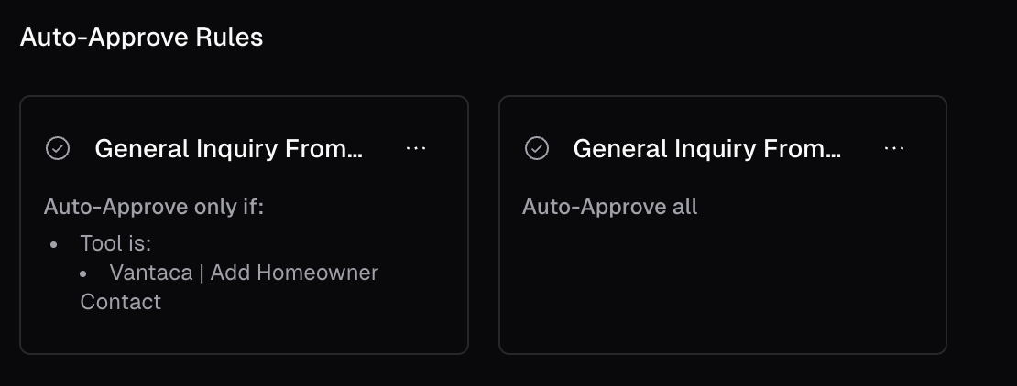
Task: Open the General Inquiry rule with tool condition
Action: [229, 149]
